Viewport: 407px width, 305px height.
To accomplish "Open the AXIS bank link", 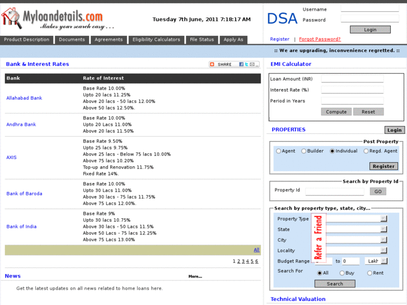I will [11, 158].
